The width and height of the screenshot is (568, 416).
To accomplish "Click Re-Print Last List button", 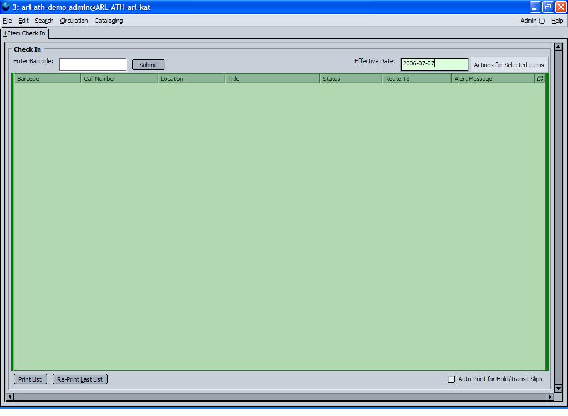I will [80, 379].
